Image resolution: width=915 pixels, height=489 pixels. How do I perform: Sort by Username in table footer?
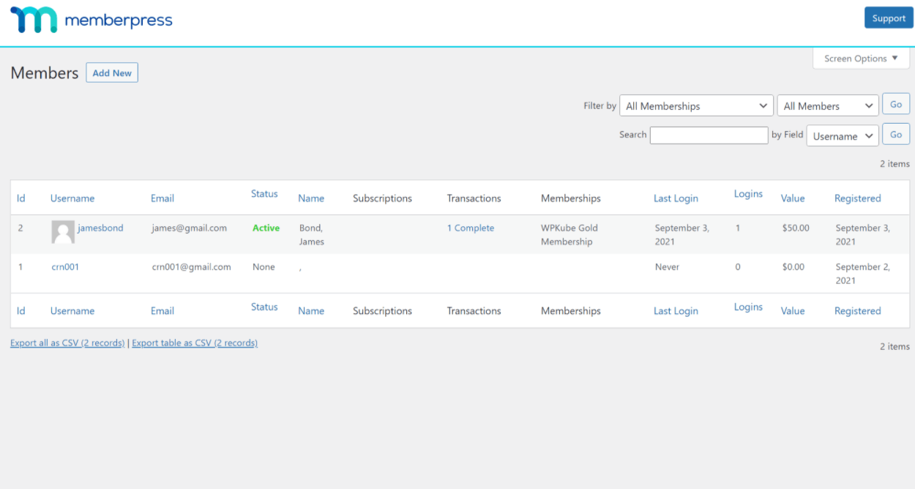coord(72,311)
